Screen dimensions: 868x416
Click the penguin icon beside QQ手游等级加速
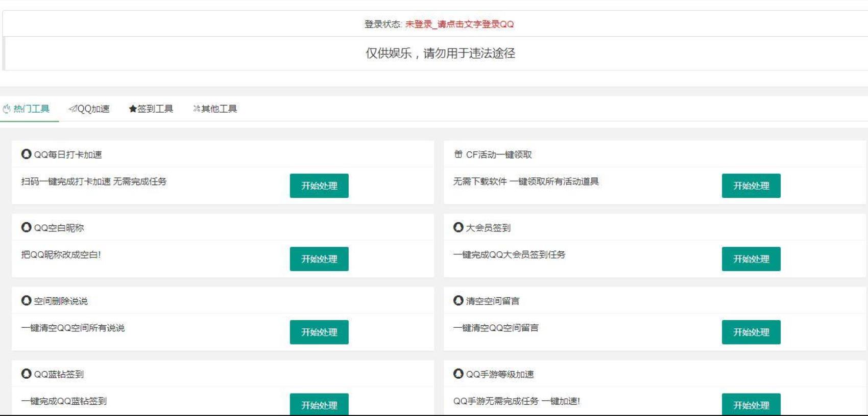[459, 374]
